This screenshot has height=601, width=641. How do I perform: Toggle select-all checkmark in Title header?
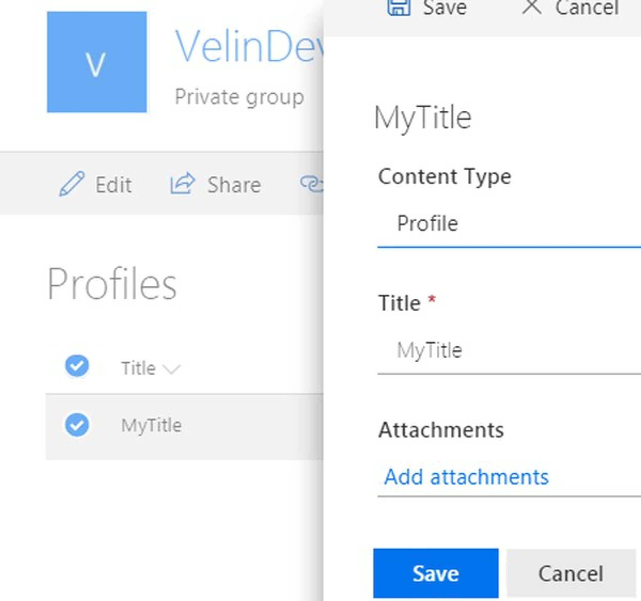tap(77, 366)
